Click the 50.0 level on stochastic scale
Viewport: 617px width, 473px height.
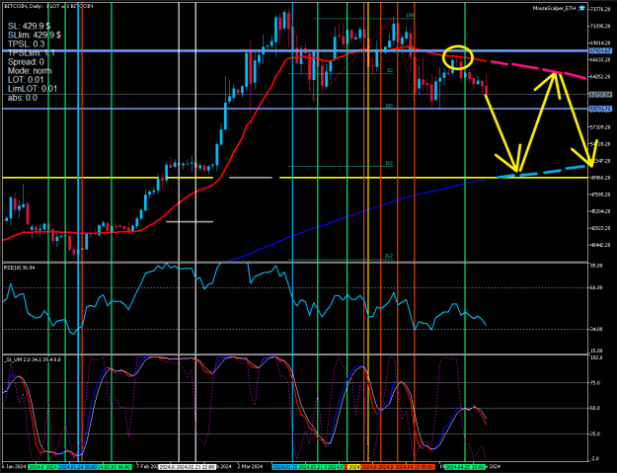click(x=597, y=409)
